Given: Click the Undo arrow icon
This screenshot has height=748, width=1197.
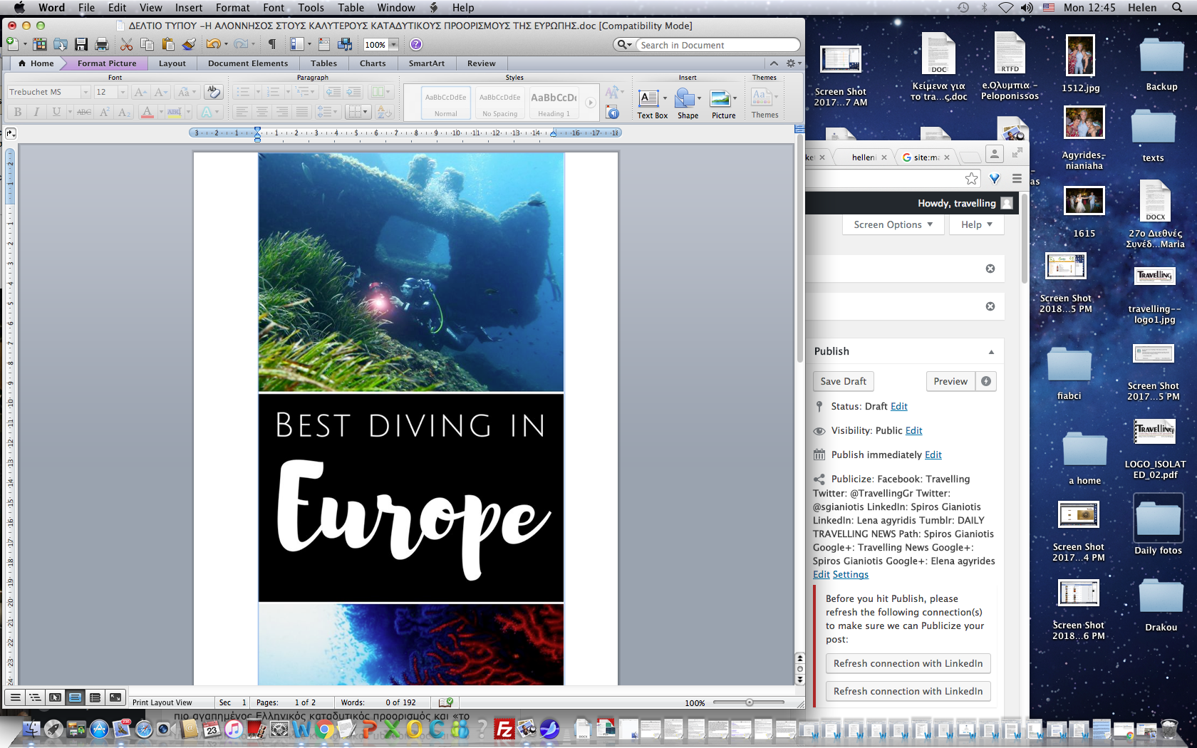Looking at the screenshot, I should click(212, 44).
